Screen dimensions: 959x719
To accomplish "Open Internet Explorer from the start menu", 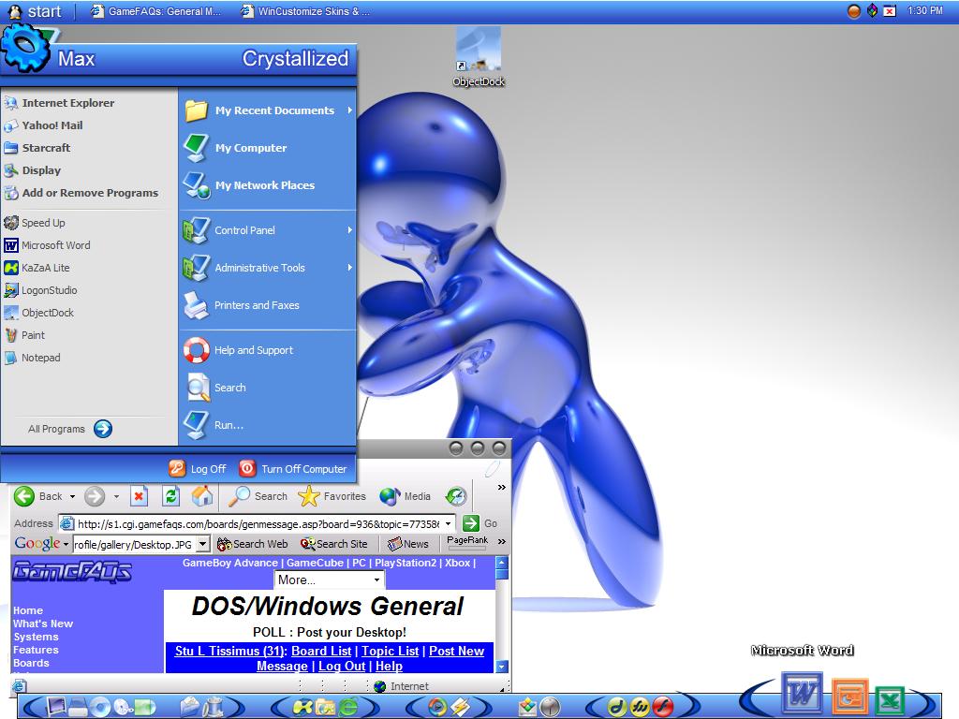I will point(59,103).
